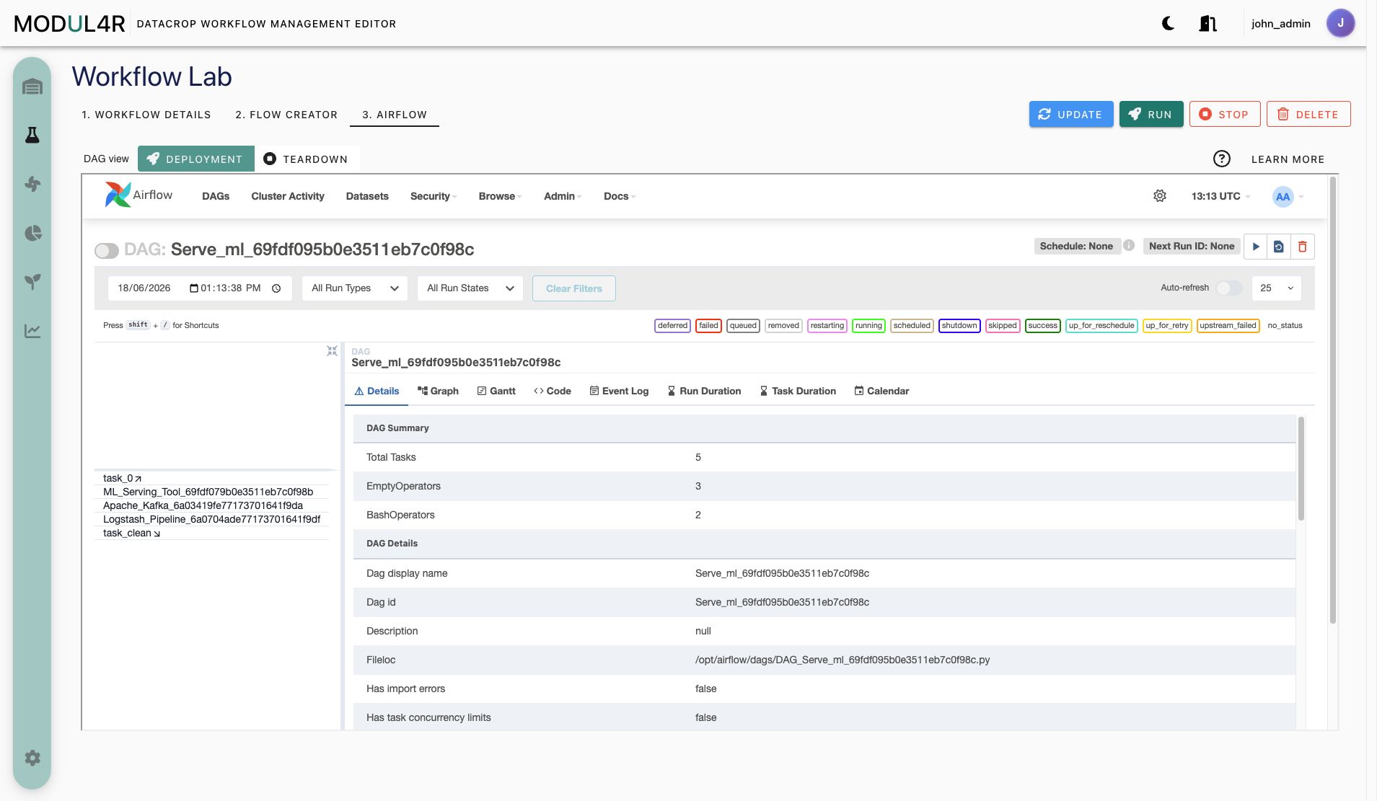Switch DAG view to Teardown
The image size is (1377, 801).
point(307,159)
